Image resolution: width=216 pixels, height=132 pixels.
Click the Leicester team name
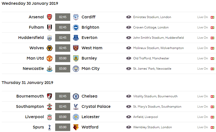(x=91, y=117)
